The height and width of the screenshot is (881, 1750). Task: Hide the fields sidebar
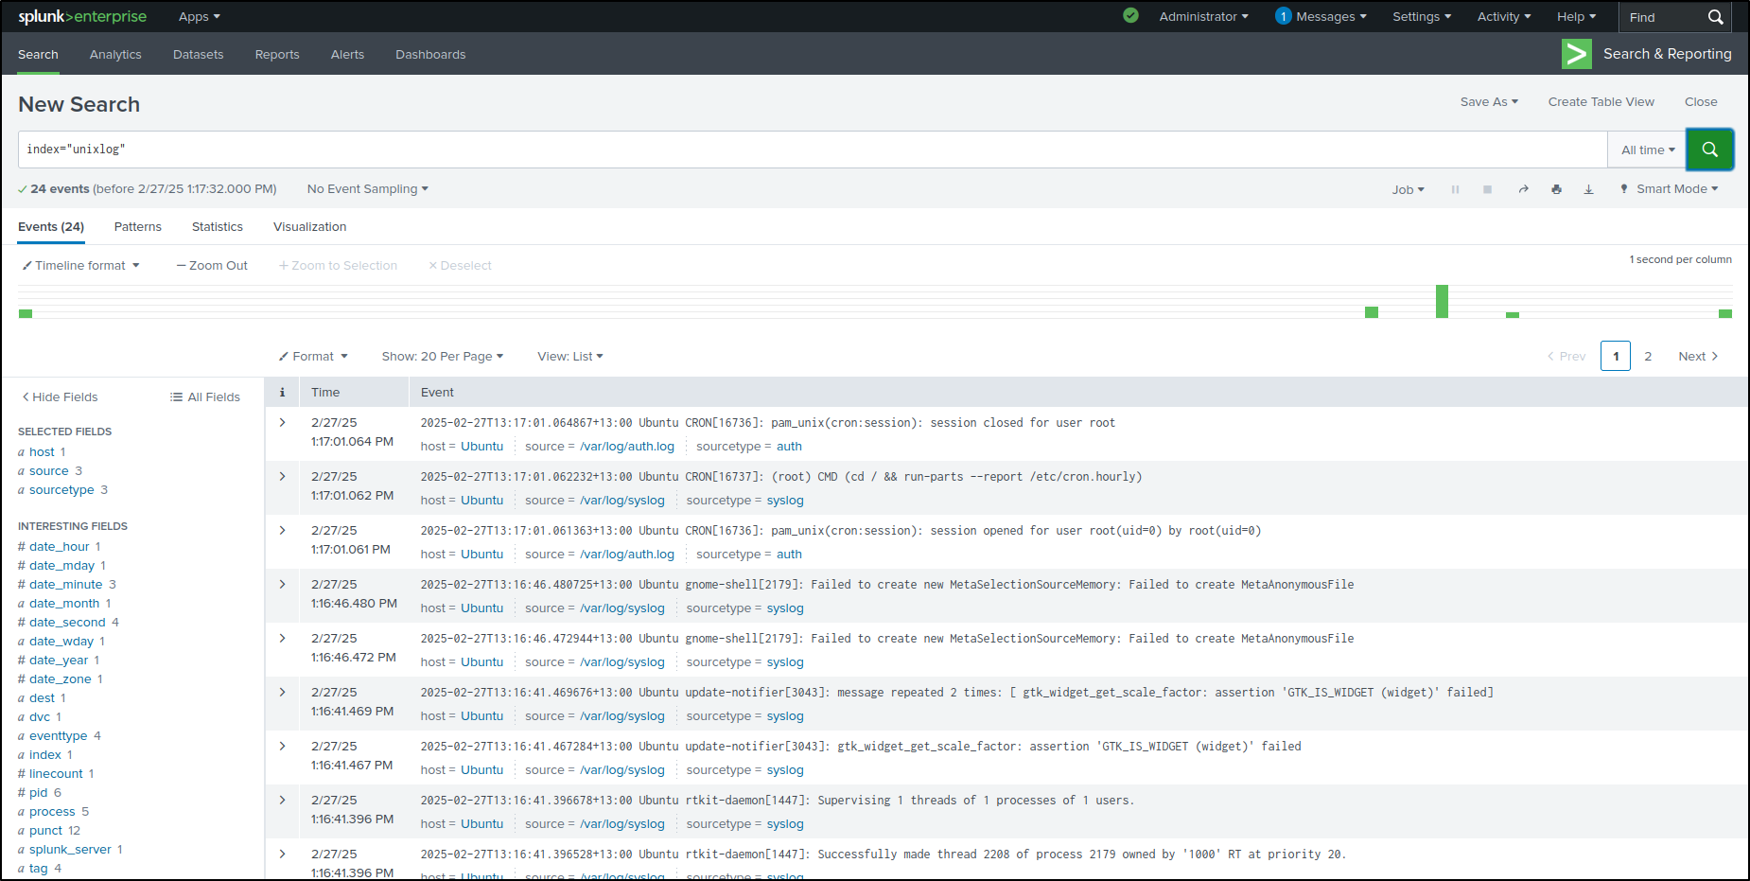59,396
